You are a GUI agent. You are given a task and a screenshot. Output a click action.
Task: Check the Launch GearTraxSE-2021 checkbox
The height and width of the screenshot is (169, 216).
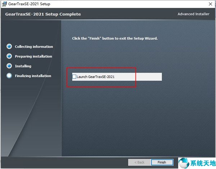point(74,76)
